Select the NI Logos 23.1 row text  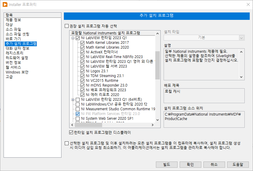click(97, 71)
